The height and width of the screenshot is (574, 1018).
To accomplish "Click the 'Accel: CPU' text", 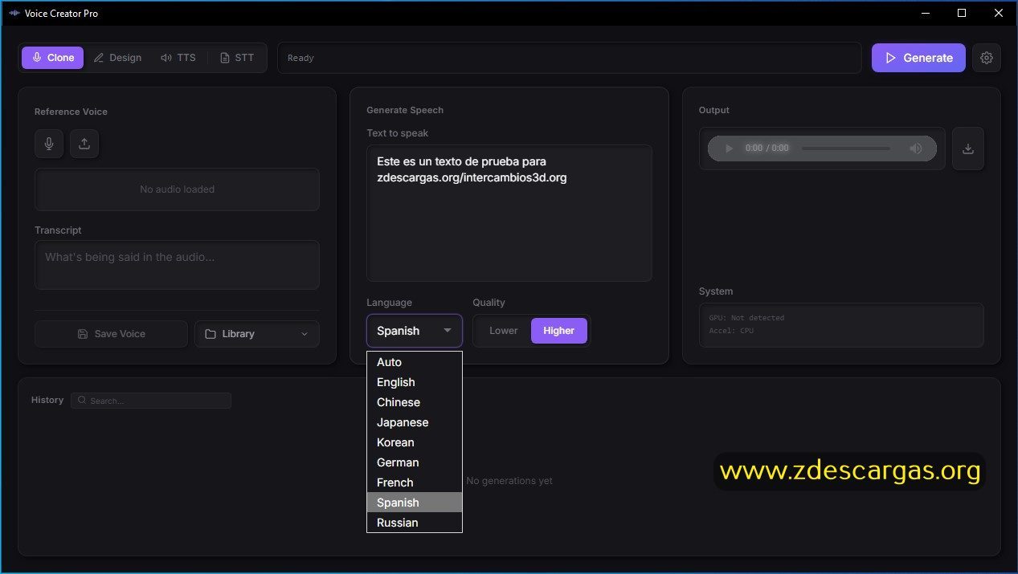I will (x=731, y=331).
